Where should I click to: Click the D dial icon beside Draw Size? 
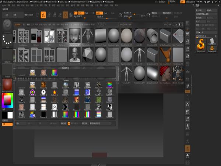(x=148, y=15)
